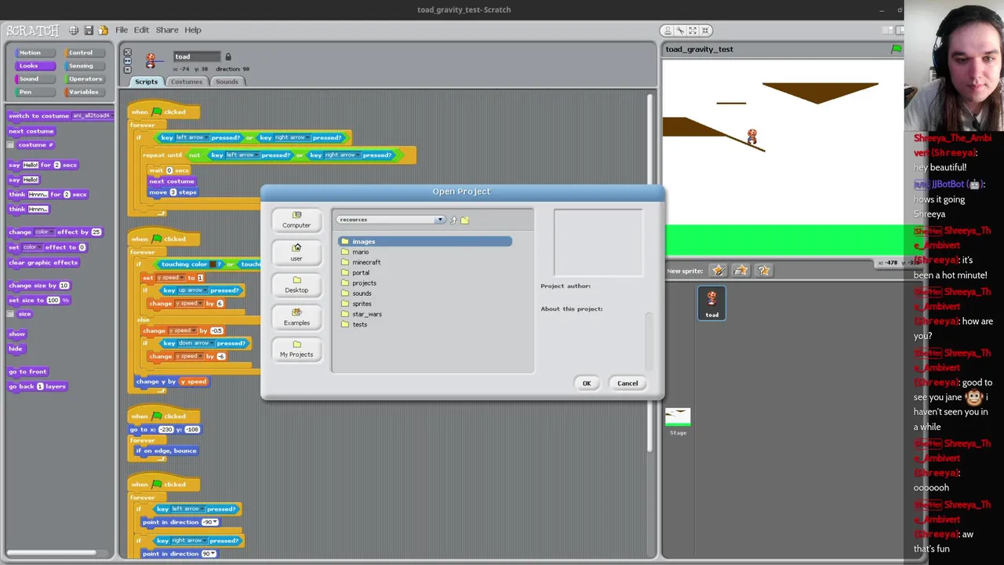Select the images folder in file list

[x=425, y=242]
